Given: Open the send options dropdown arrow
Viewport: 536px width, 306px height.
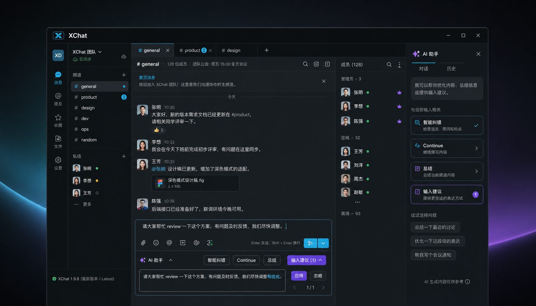Looking at the screenshot, I should 323,243.
